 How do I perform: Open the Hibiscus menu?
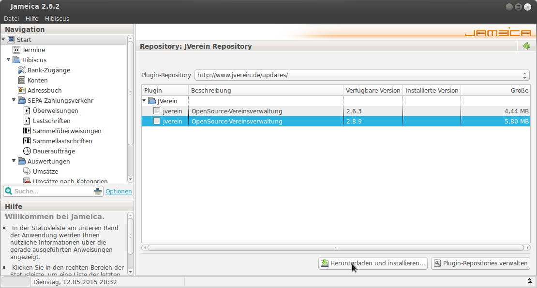coord(57,18)
